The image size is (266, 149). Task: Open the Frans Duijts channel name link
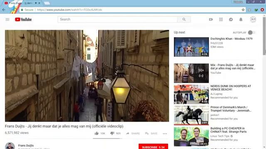click(26, 145)
